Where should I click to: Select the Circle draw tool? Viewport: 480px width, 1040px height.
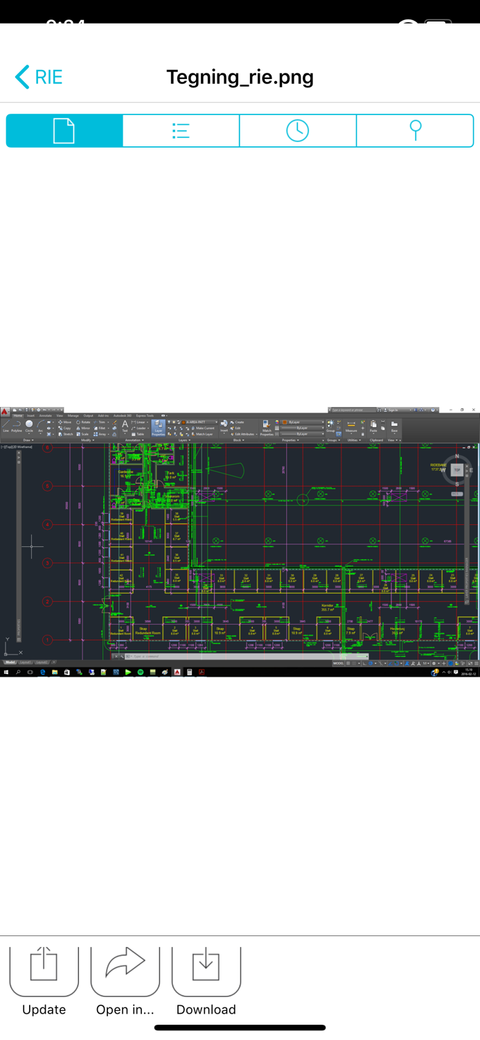point(29,426)
